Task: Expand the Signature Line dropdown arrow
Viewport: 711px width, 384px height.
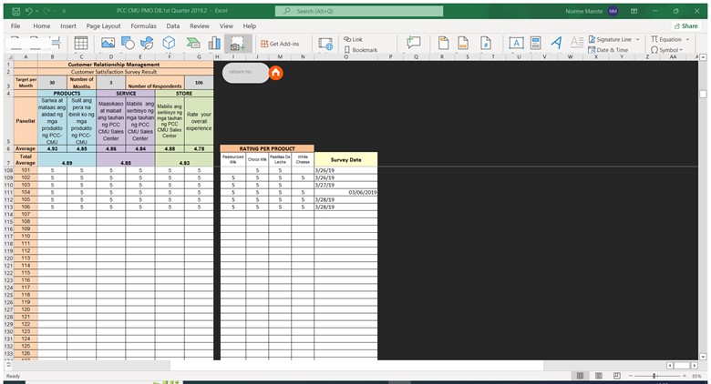Action: 637,39
